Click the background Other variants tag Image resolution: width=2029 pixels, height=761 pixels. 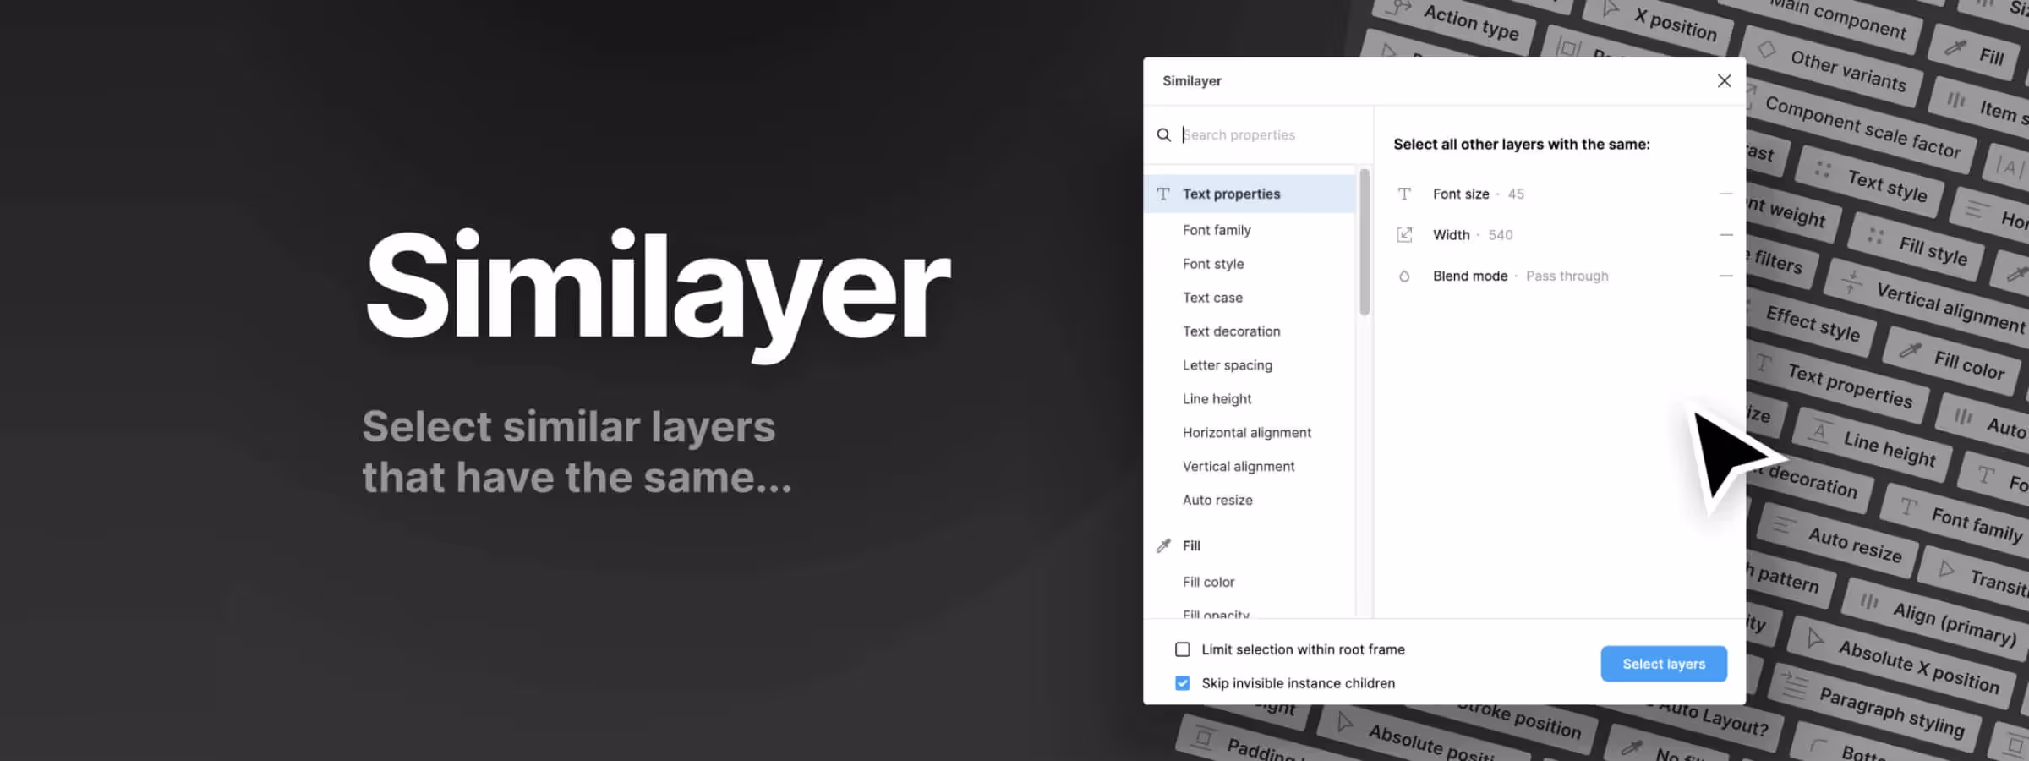point(1832,68)
